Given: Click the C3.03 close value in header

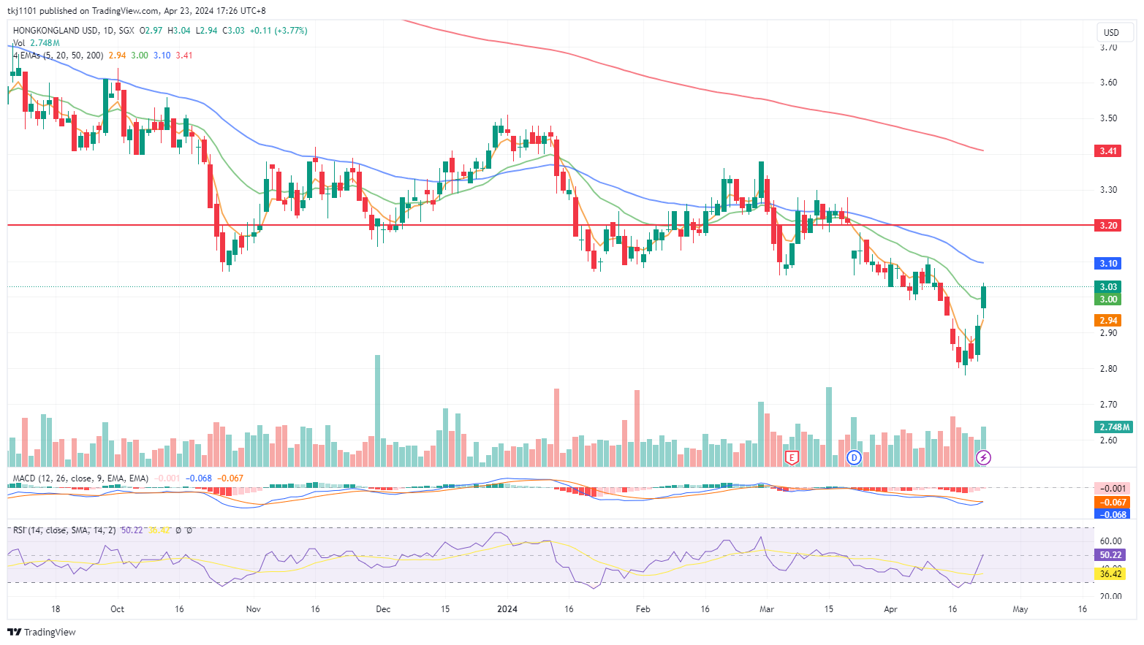Looking at the screenshot, I should click(234, 31).
